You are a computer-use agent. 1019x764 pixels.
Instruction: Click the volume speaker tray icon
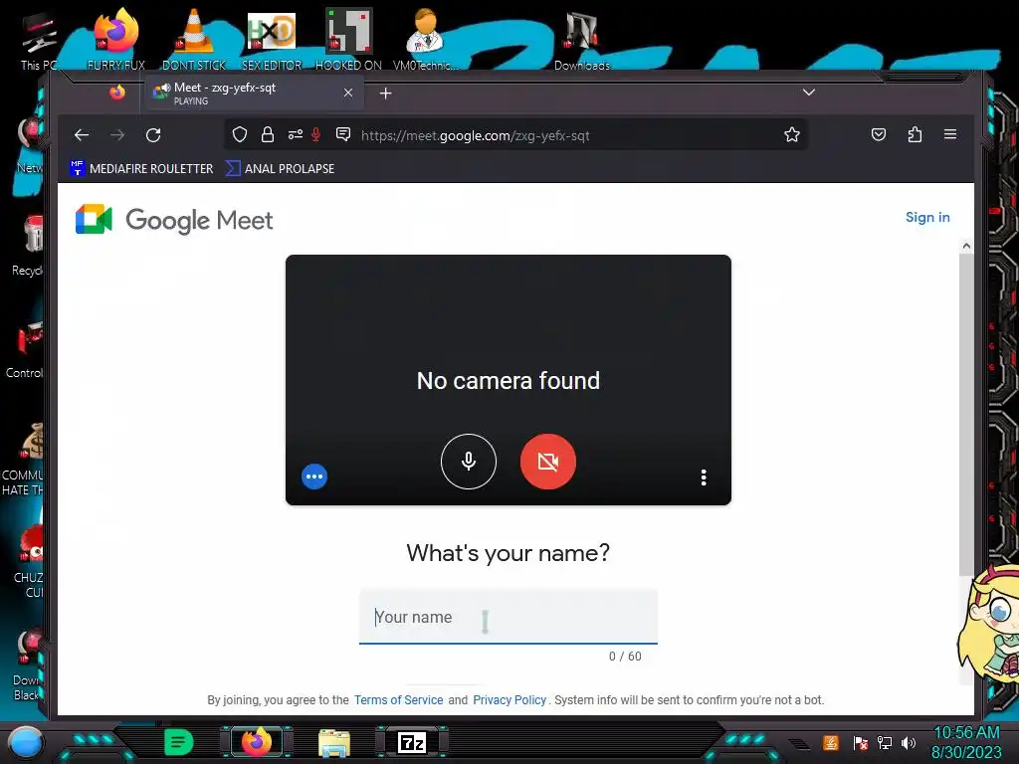click(909, 742)
